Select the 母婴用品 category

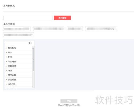click(12, 61)
